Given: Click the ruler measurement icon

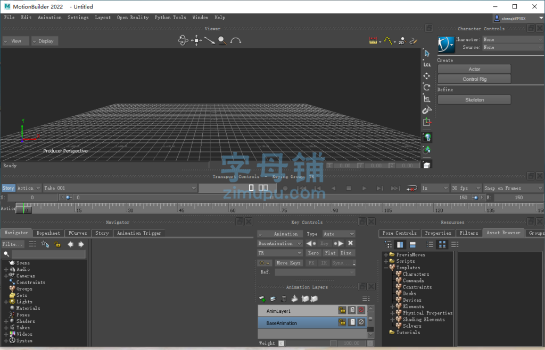Looking at the screenshot, I should pyautogui.click(x=373, y=41).
